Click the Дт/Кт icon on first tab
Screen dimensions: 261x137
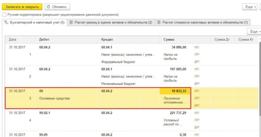point(6,22)
